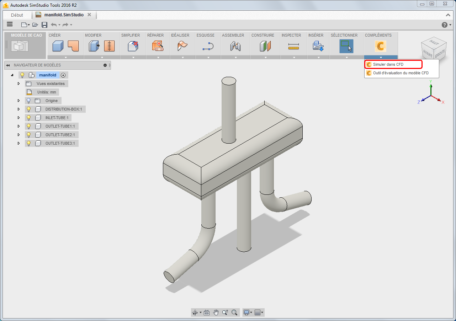Toggle visibility bulb of manifold root

click(x=22, y=75)
